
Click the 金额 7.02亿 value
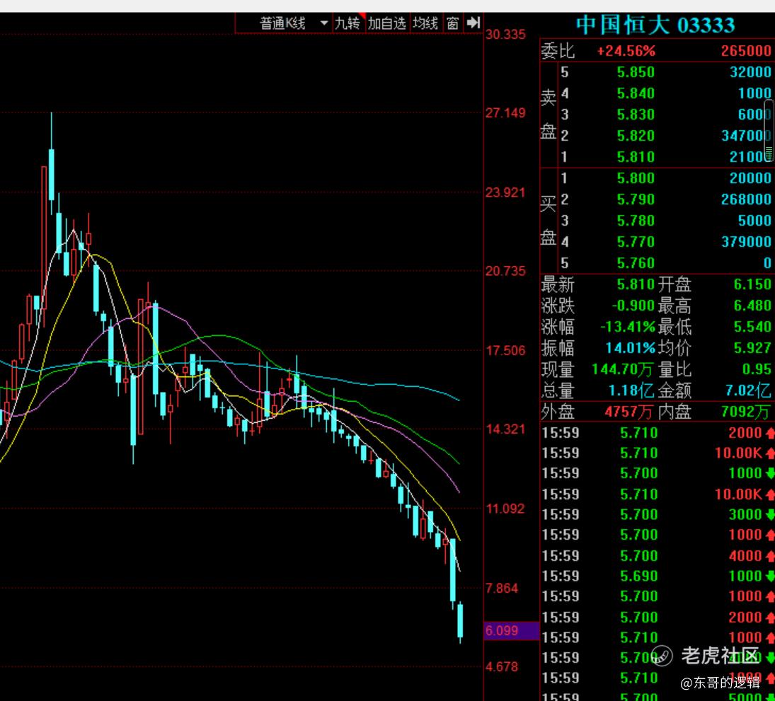tap(748, 390)
